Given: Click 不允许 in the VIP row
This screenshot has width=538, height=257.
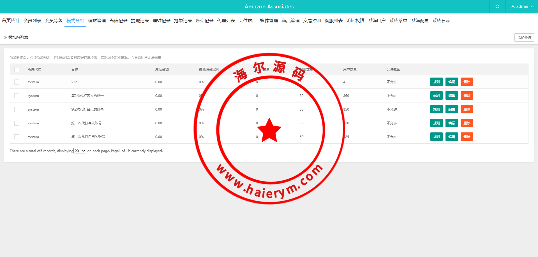Looking at the screenshot, I should [x=392, y=82].
